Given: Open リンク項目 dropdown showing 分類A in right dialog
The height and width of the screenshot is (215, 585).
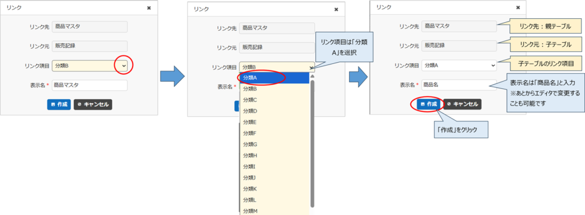Looking at the screenshot, I should tap(459, 65).
